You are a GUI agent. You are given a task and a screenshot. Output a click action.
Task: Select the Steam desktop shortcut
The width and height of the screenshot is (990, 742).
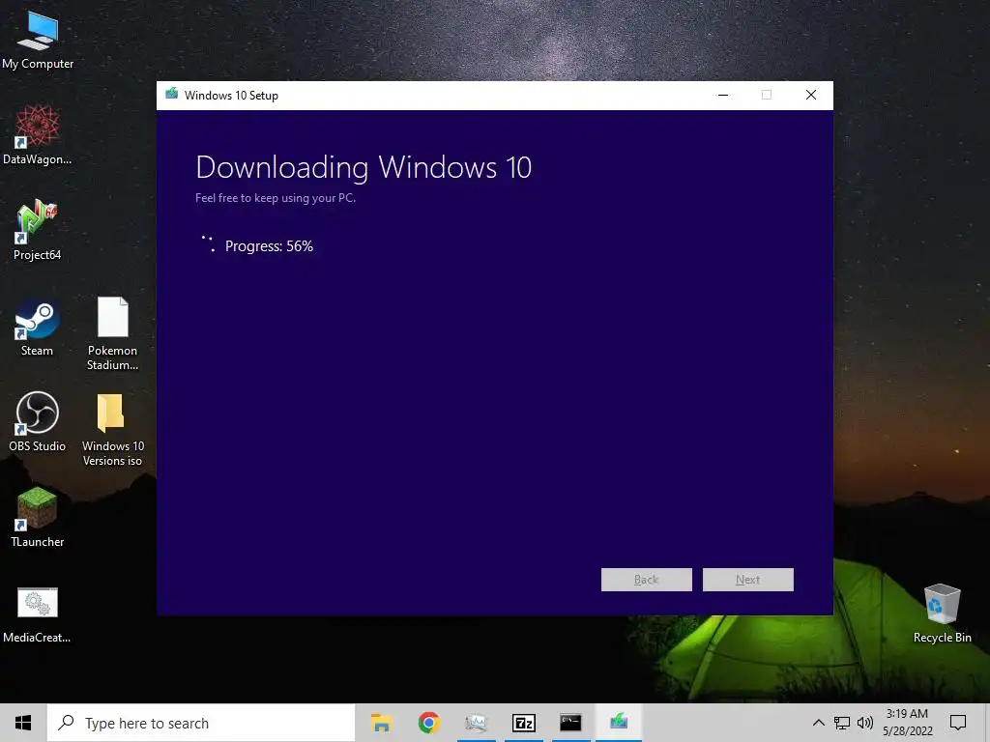(x=38, y=328)
